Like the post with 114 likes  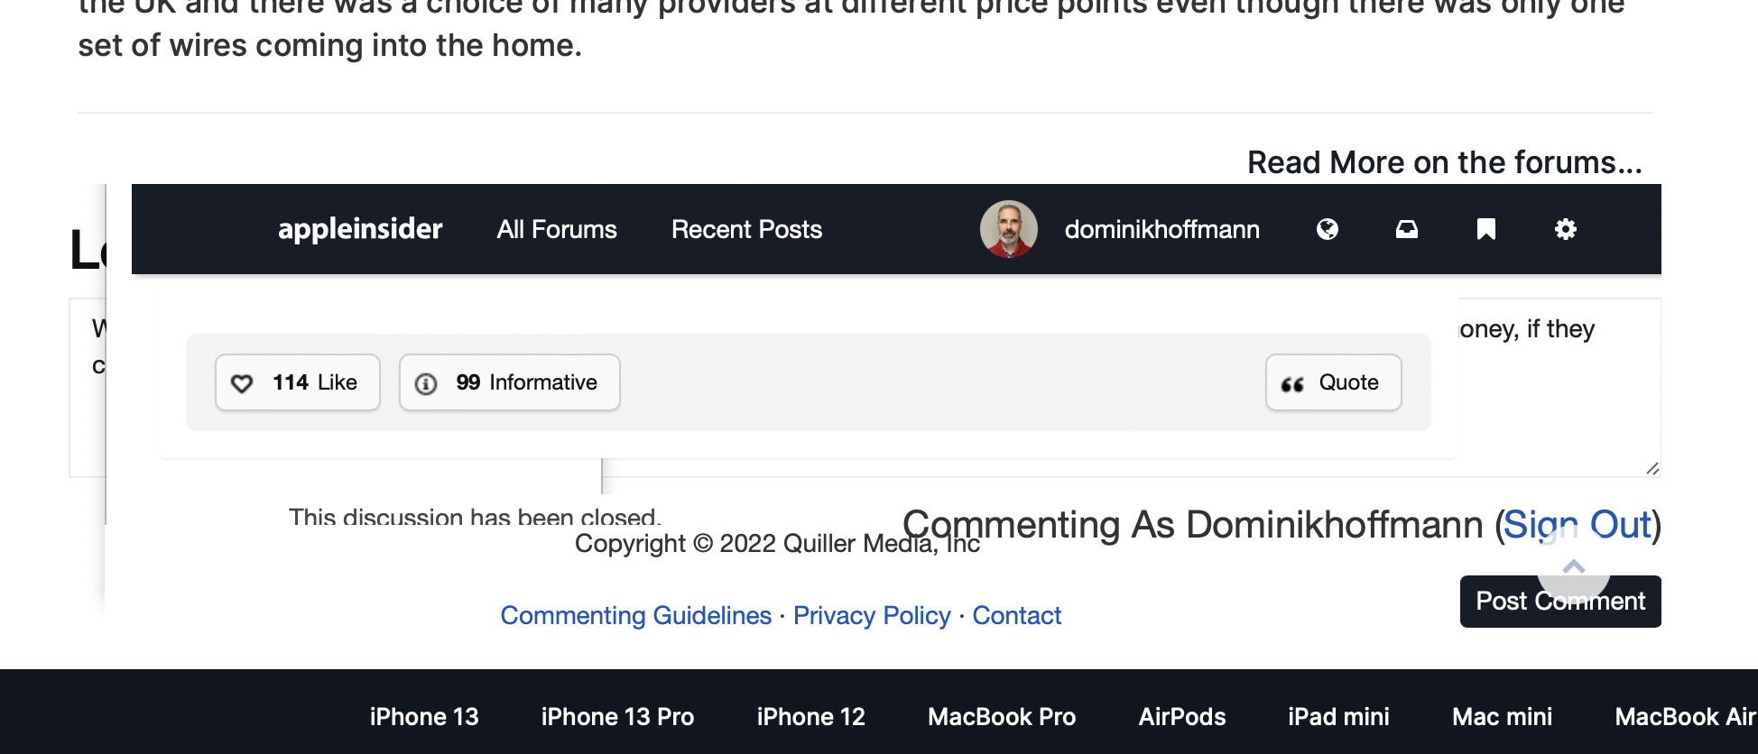pyautogui.click(x=297, y=382)
